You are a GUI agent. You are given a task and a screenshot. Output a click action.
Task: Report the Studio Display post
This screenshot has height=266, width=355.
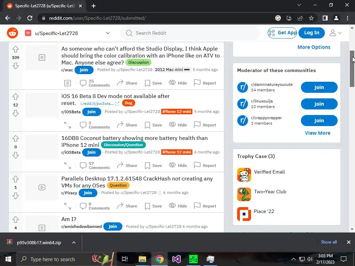point(205,83)
